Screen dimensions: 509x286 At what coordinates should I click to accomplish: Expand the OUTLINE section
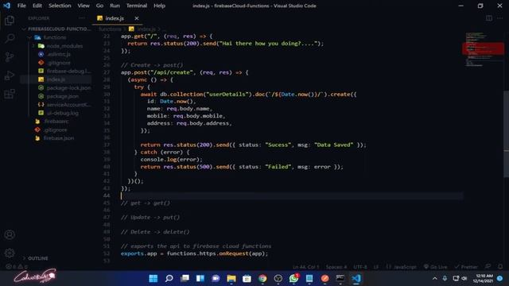(x=37, y=258)
